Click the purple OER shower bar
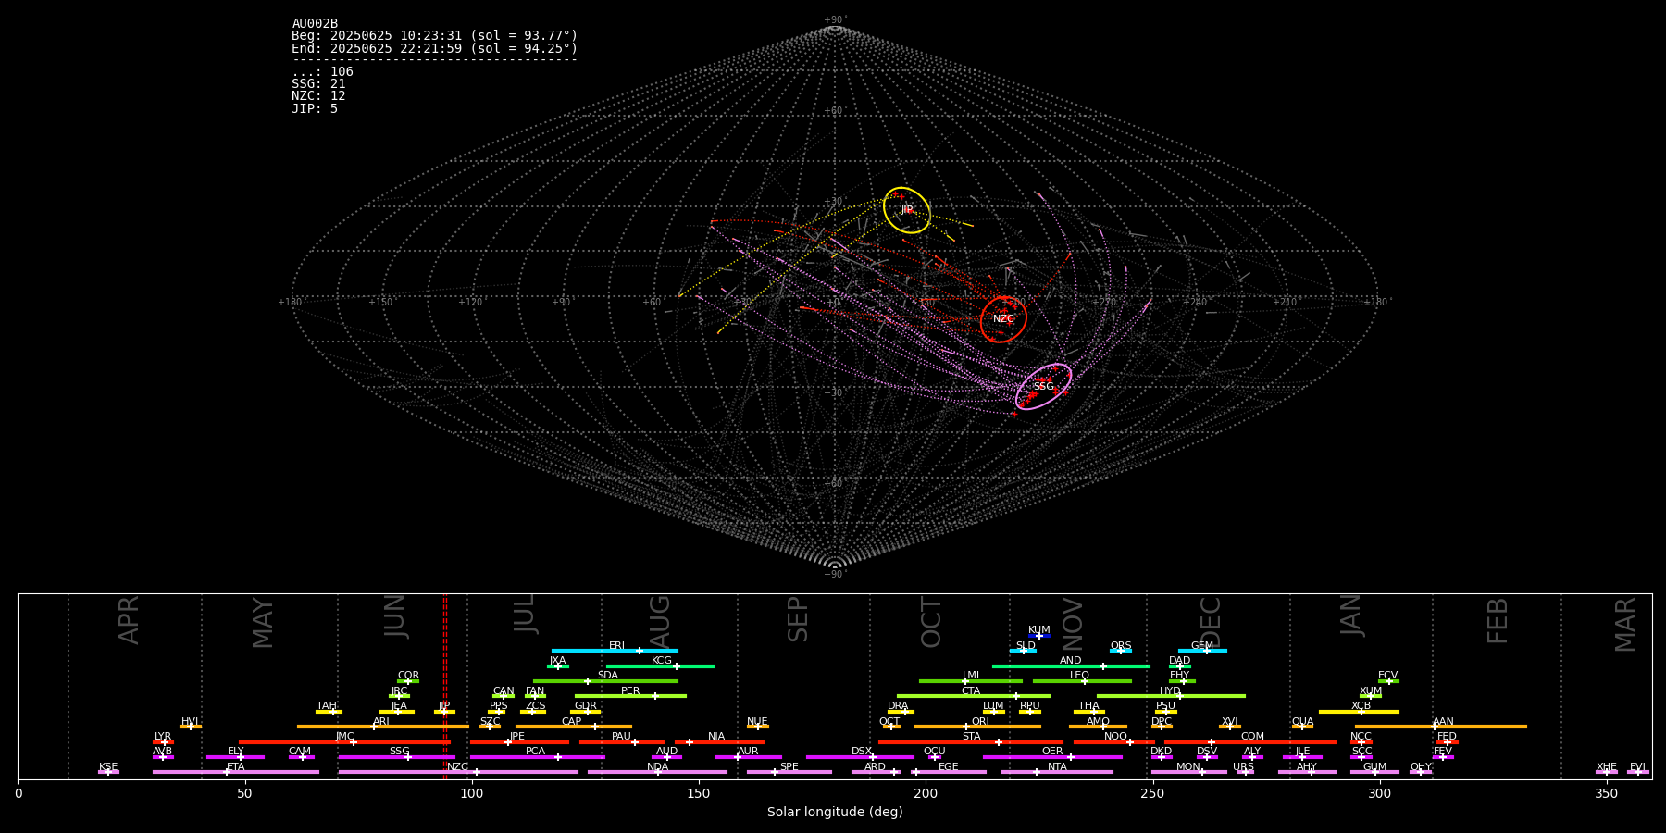Image resolution: width=1666 pixels, height=833 pixels. (1052, 757)
